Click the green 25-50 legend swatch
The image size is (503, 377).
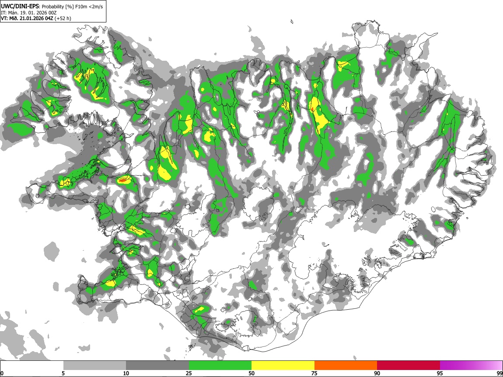pyautogui.click(x=220, y=366)
